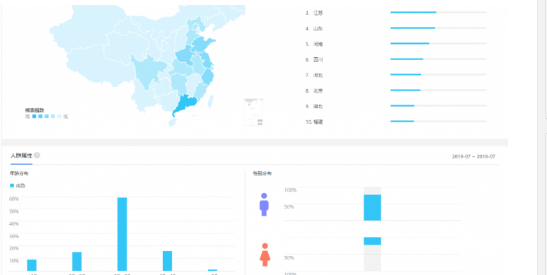This screenshot has height=275, width=547.
Task: Click the South China Sea inset map thumbnail
Action: click(253, 112)
